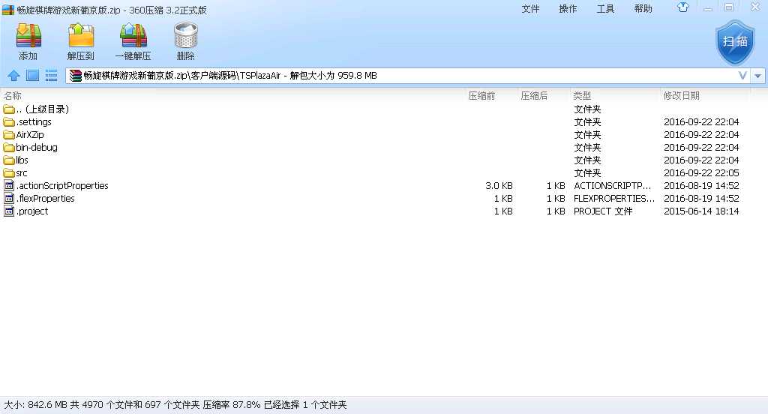The image size is (768, 414).
Task: Click the 删除 (Delete) trash icon
Action: (186, 35)
